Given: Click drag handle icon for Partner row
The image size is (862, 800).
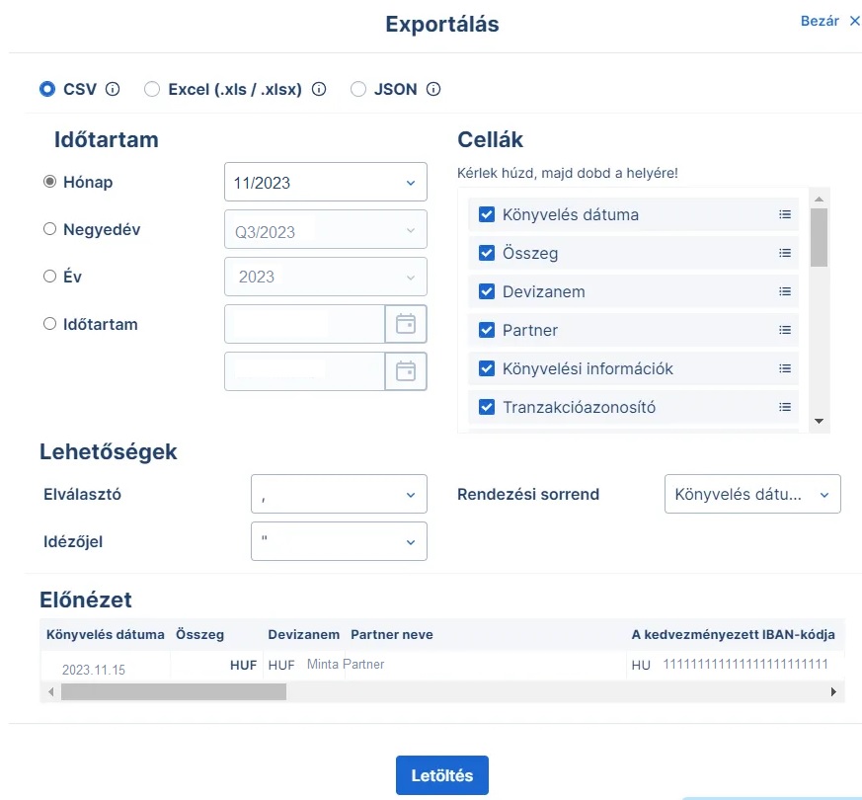Looking at the screenshot, I should tap(785, 330).
